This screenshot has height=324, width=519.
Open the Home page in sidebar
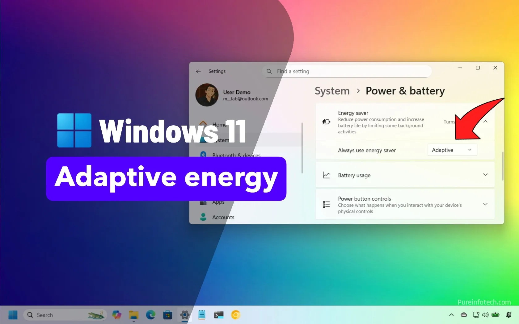tap(219, 125)
